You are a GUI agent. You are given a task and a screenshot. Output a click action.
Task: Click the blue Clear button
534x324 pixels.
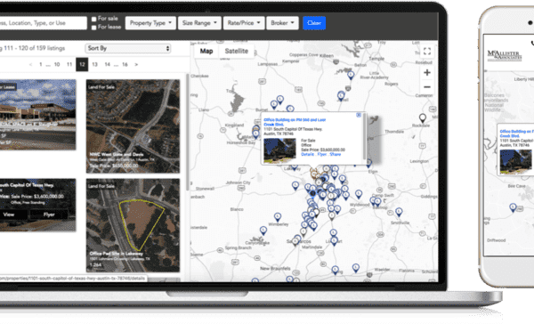coord(314,23)
